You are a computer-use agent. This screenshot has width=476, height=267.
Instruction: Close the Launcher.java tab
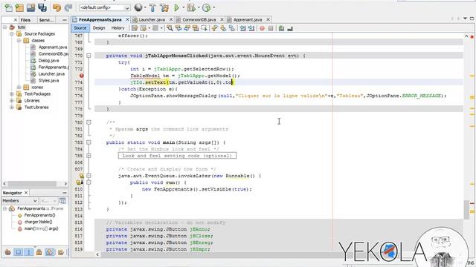pos(171,19)
